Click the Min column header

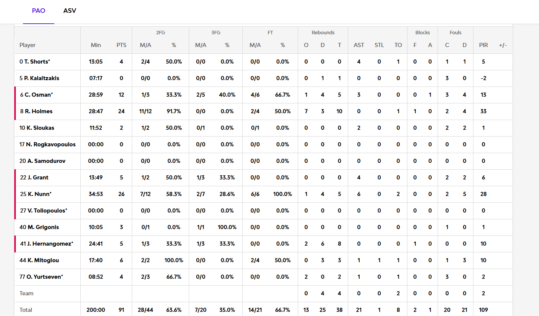point(96,45)
